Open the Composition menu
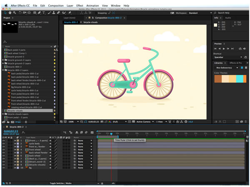Image resolution: width=250 pixels, height=187 pixels. tap(56, 5)
